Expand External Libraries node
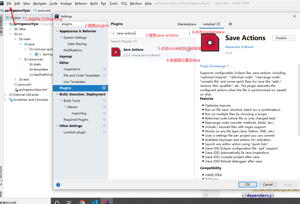 (x=5, y=95)
